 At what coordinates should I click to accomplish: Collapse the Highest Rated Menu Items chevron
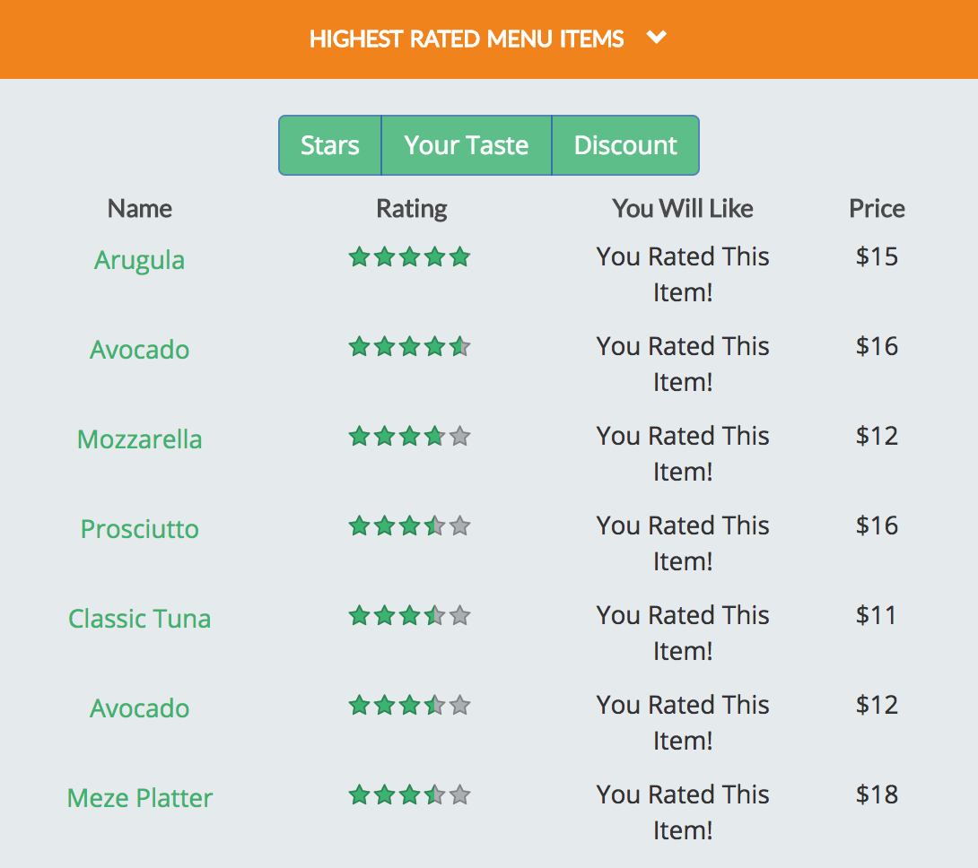click(656, 38)
